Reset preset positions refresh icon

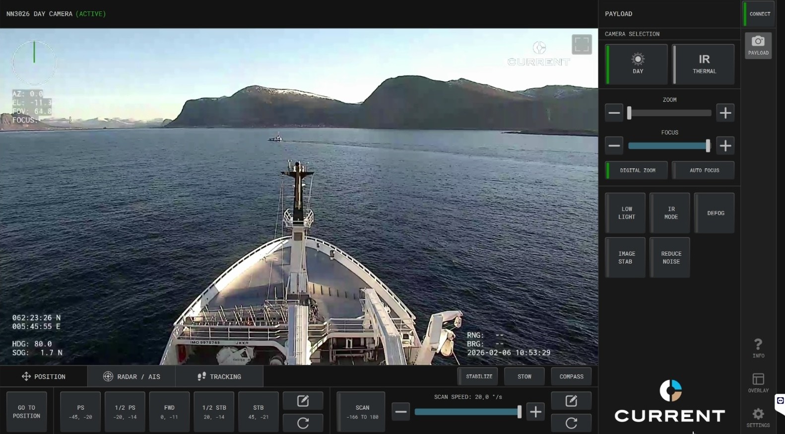pyautogui.click(x=303, y=423)
